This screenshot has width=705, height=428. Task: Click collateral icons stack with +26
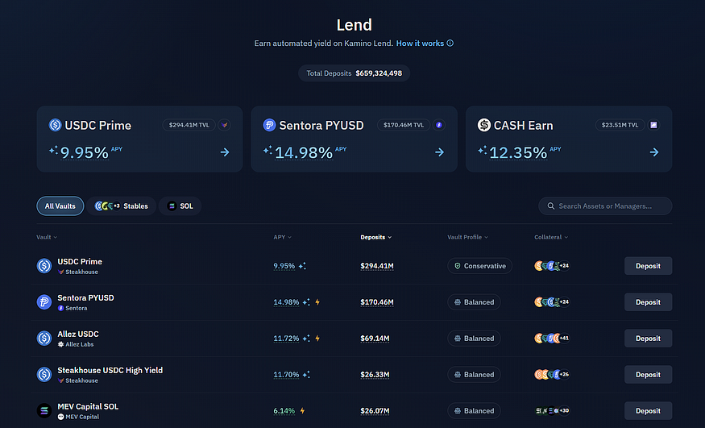tap(552, 375)
